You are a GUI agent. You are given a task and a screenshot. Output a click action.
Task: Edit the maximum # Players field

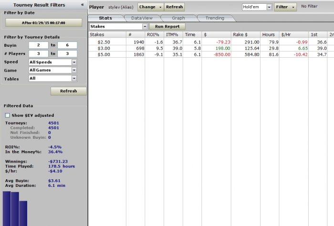pos(67,53)
